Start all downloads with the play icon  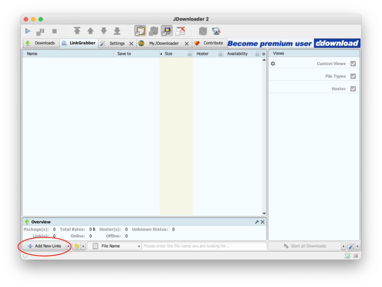pos(28,31)
